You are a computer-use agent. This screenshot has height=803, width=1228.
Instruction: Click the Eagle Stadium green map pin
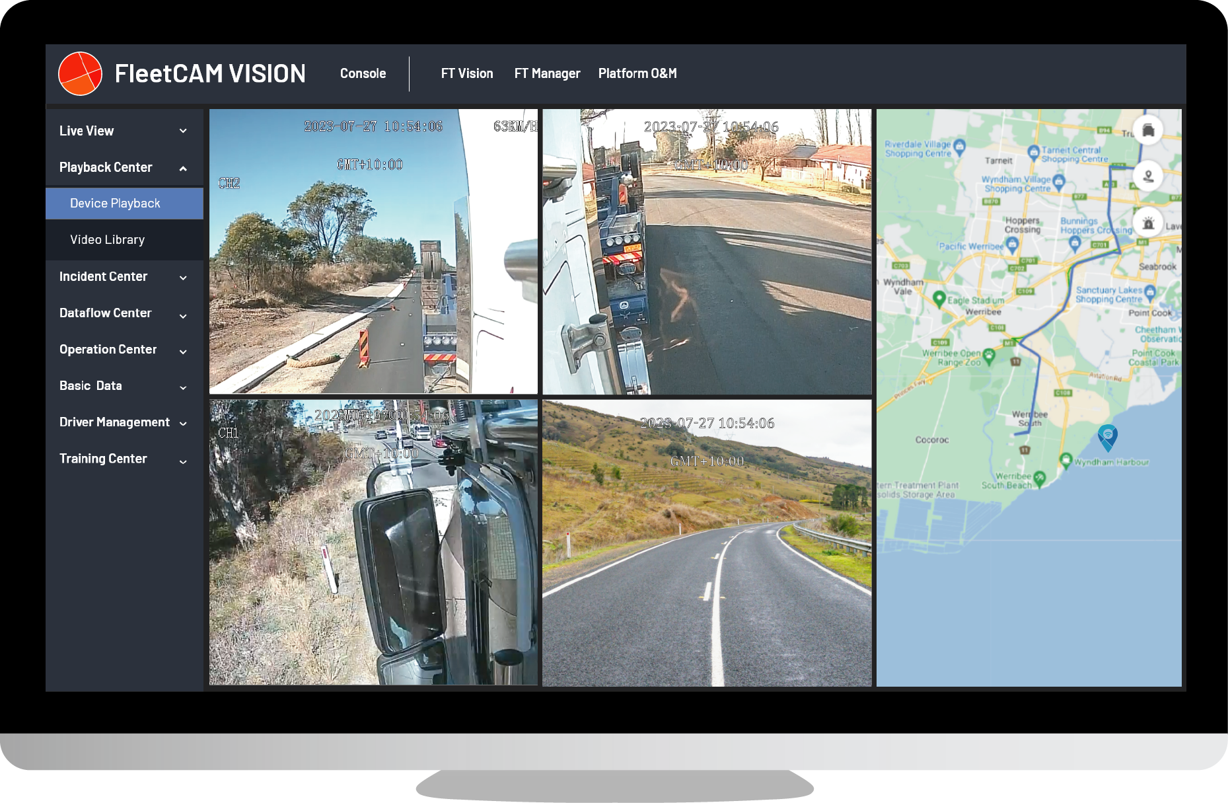(x=939, y=299)
